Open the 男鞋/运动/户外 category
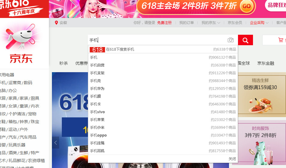 pyautogui.click(x=14, y=129)
